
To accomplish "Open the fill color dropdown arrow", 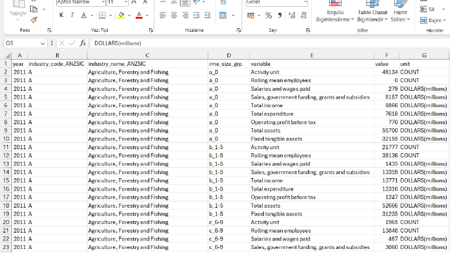I will pos(129,15).
